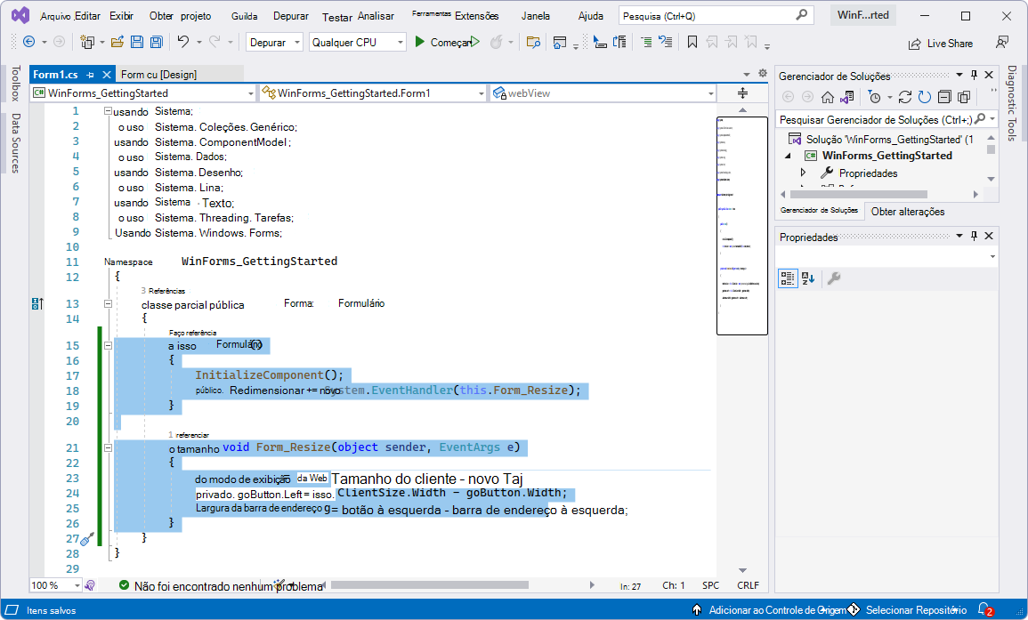
Task: Sort properties alphabetically in Propriedades panel
Action: point(807,278)
